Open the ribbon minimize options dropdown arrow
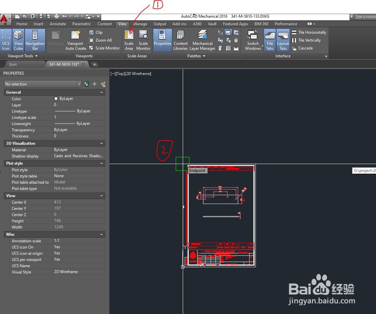 [314, 24]
